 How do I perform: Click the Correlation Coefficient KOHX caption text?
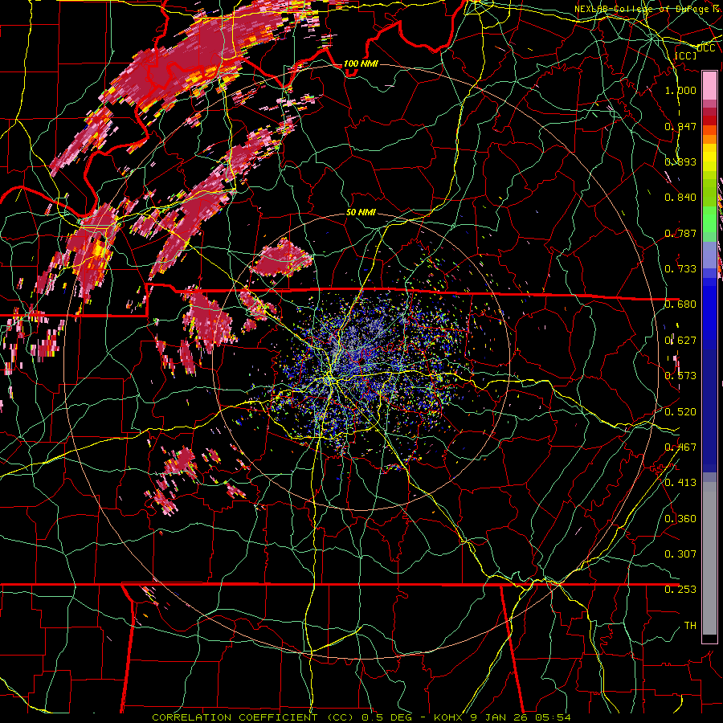(361, 717)
